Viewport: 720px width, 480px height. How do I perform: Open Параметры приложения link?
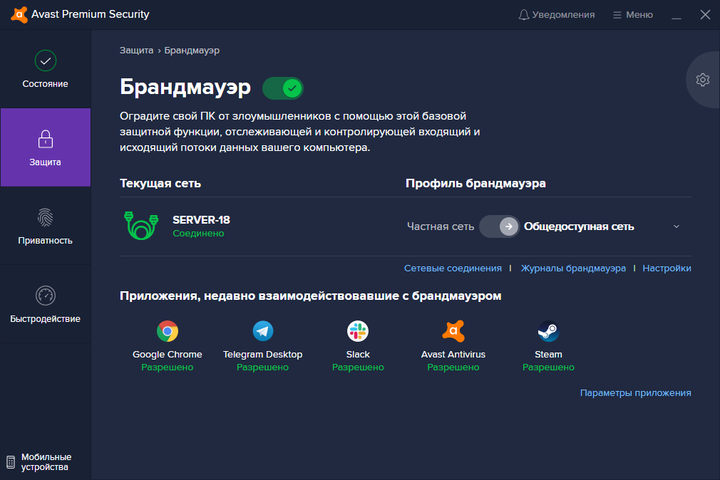(x=635, y=393)
